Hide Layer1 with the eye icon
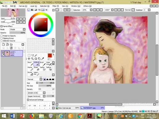Viewport: 159px width, 119px height. 3,52
